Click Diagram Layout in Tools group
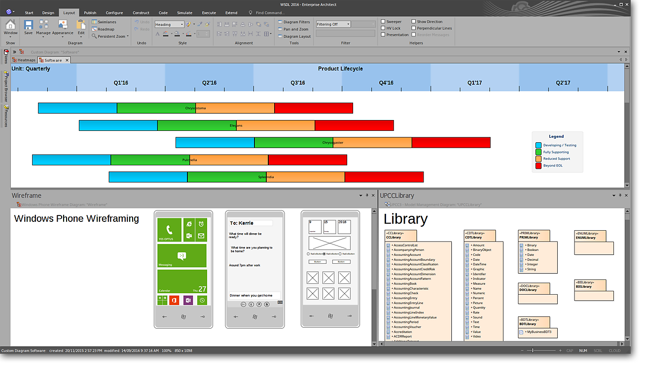Screen dimensions: 646x369 pyautogui.click(x=297, y=36)
